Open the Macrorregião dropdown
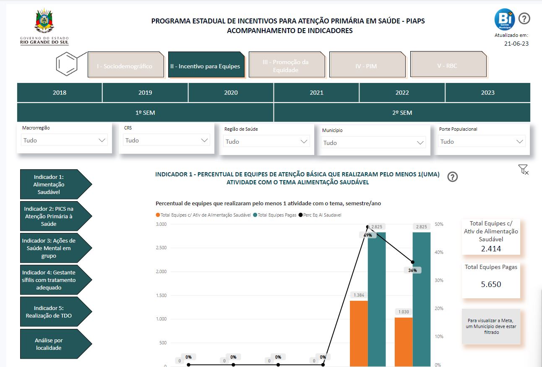Viewport: 542px width, 367px height. pyautogui.click(x=64, y=140)
